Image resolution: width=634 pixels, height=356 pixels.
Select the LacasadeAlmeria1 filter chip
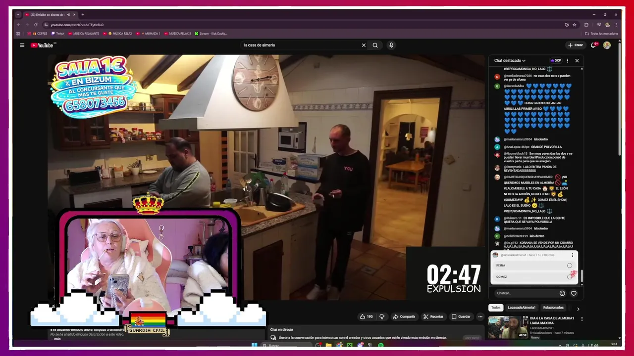(522, 308)
